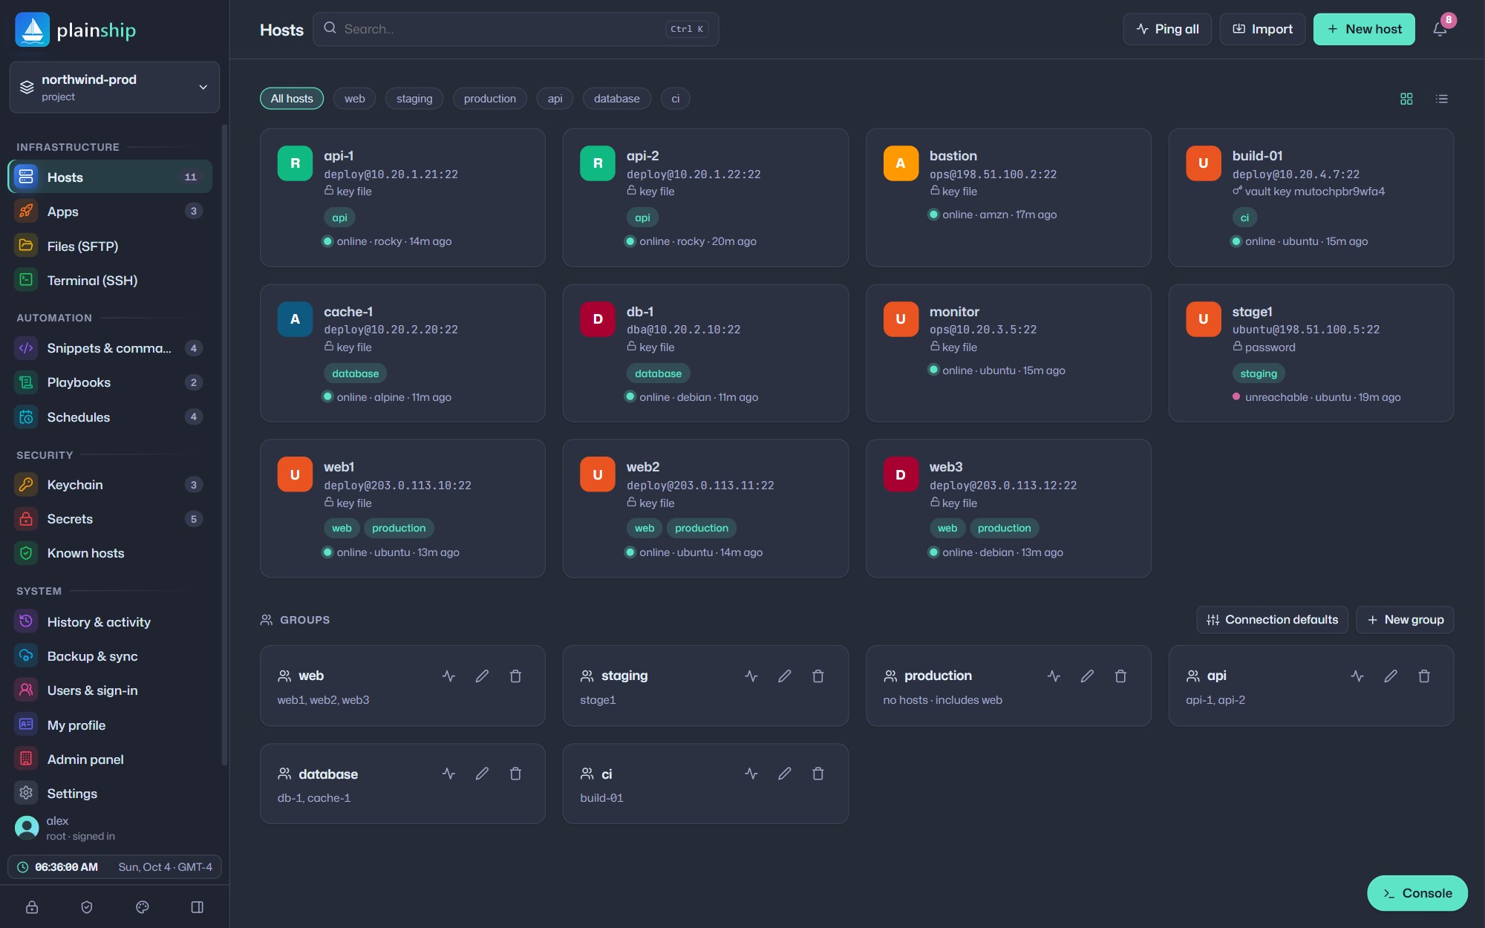Open the theme palette icon

tap(143, 907)
